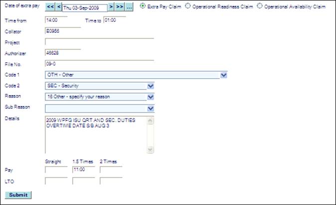The image size is (336, 205).
Task: Open date picker with the ellipsis button
Action: (129, 7)
